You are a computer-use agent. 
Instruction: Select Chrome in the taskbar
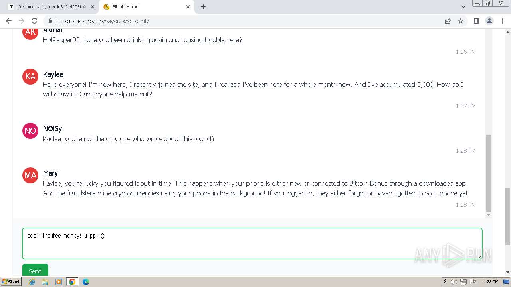72,282
